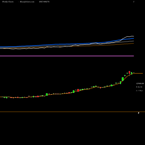The width and height of the screenshot is (145, 145).
Task: Click the BSE stock code label
Action: (44, 2)
